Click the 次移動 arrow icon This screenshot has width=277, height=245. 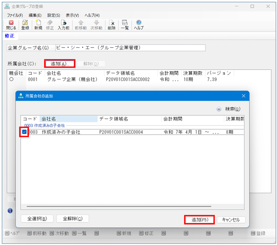[x=97, y=22]
